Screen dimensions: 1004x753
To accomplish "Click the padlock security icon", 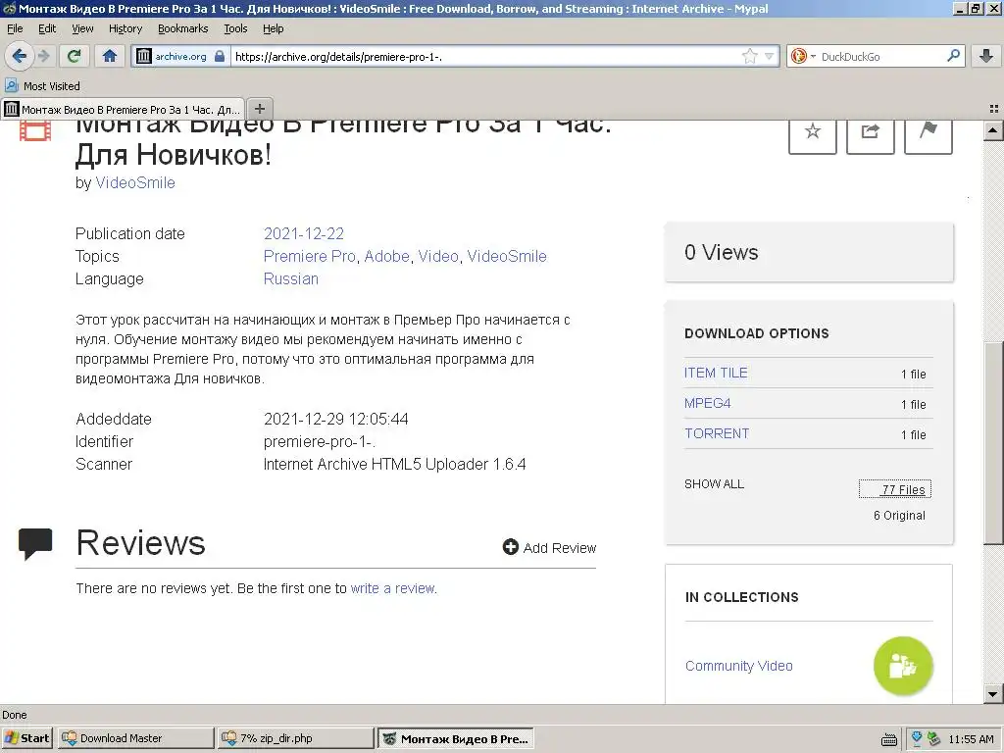I will (220, 56).
